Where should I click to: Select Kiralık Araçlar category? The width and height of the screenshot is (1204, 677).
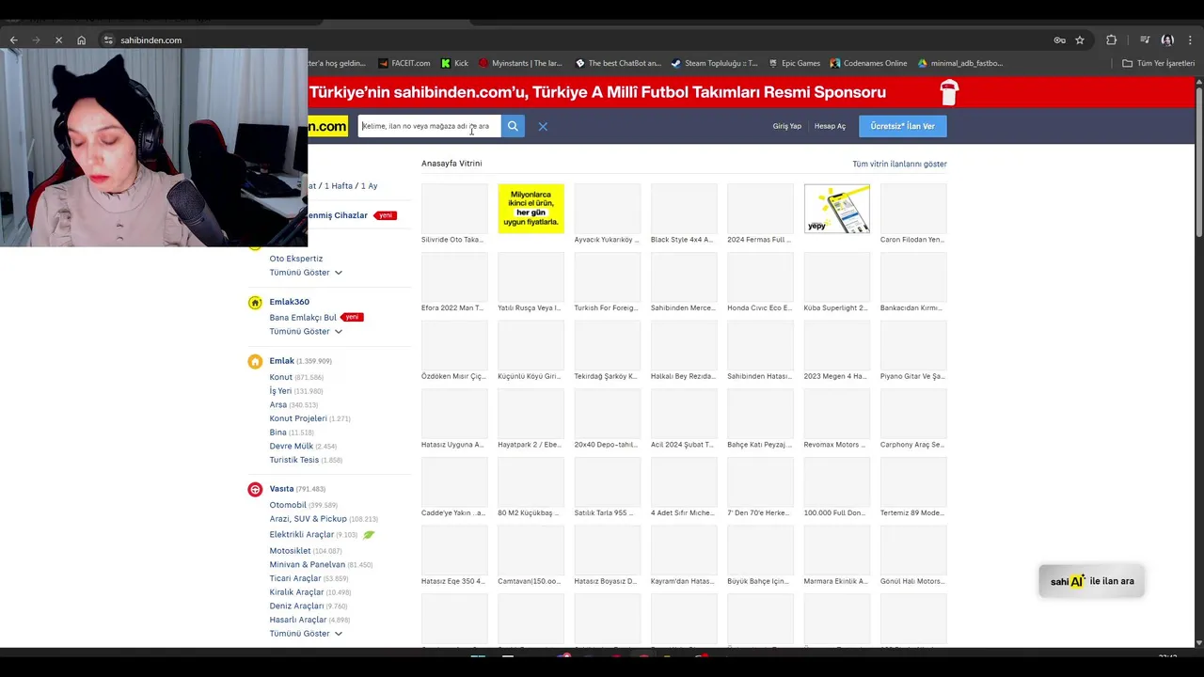tap(296, 592)
